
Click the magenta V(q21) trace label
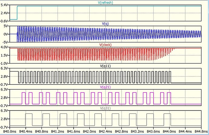coord(105,87)
